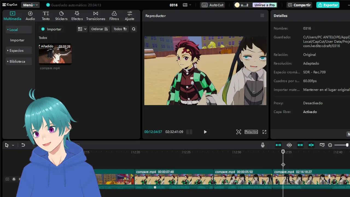The image size is (350, 197).
Task: Toggle main track magnet
Action: [278, 145]
